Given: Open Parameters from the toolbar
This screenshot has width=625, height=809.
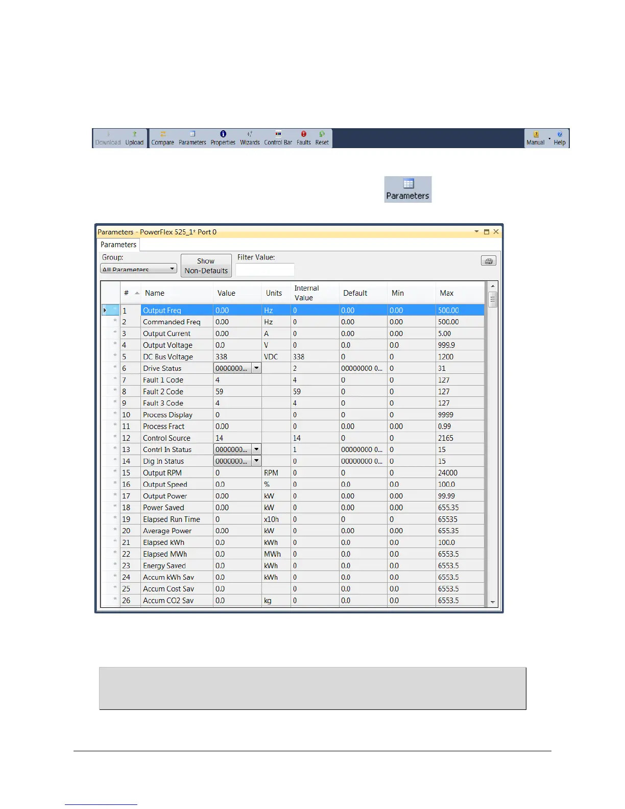Looking at the screenshot, I should click(193, 138).
